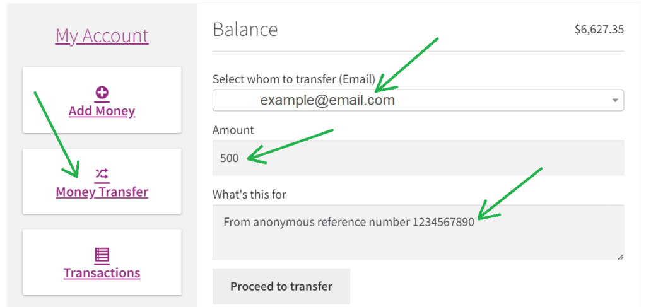Grab the textarea resize handle corner
The width and height of the screenshot is (646, 307).
click(x=621, y=257)
